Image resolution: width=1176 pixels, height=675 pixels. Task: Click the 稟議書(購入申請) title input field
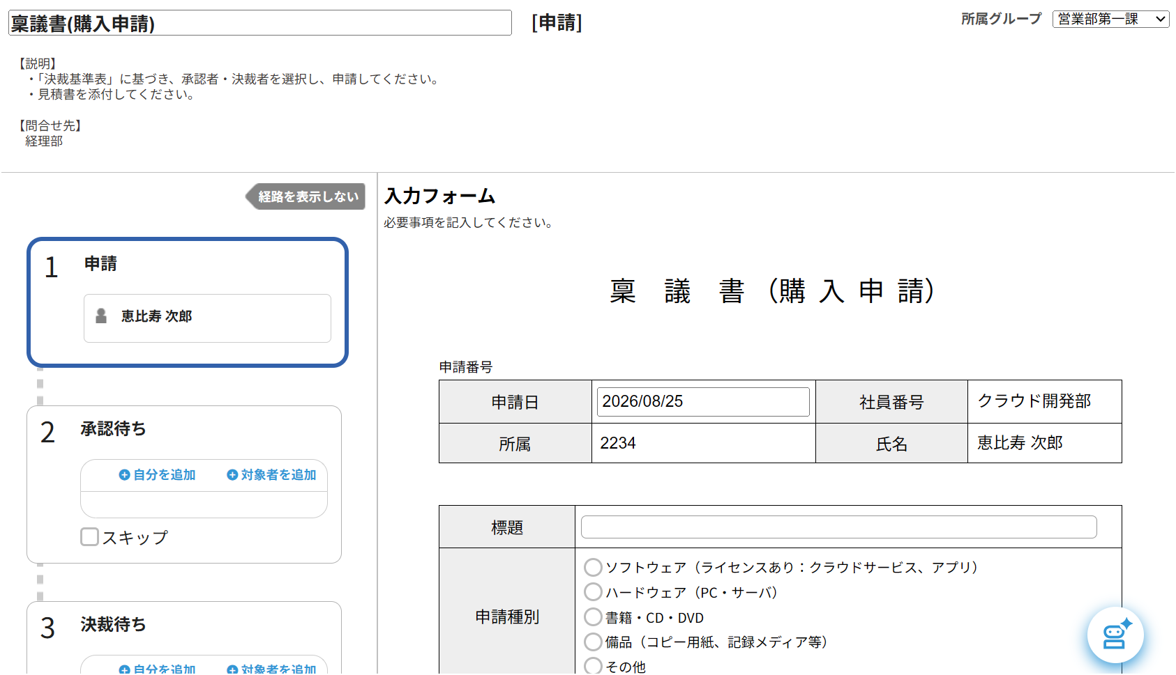[x=260, y=23]
